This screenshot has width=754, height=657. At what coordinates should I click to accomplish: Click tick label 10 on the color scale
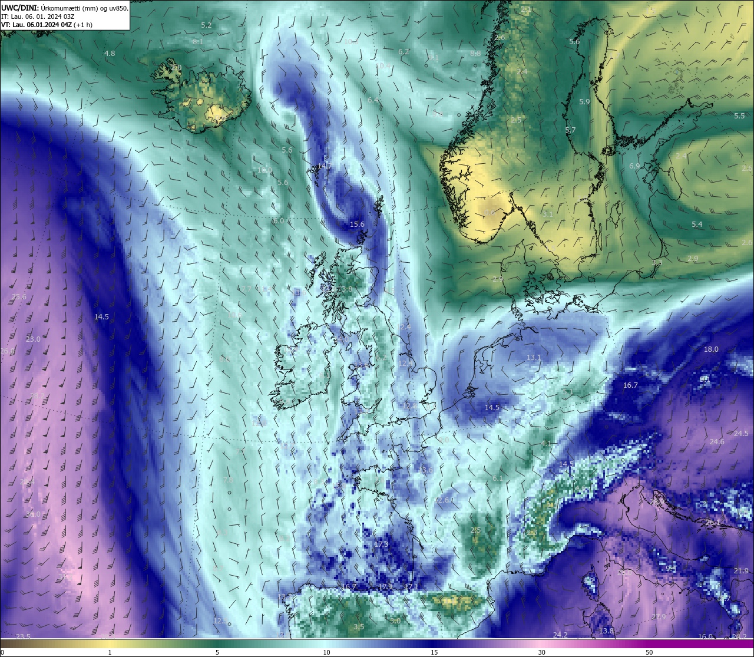(326, 652)
